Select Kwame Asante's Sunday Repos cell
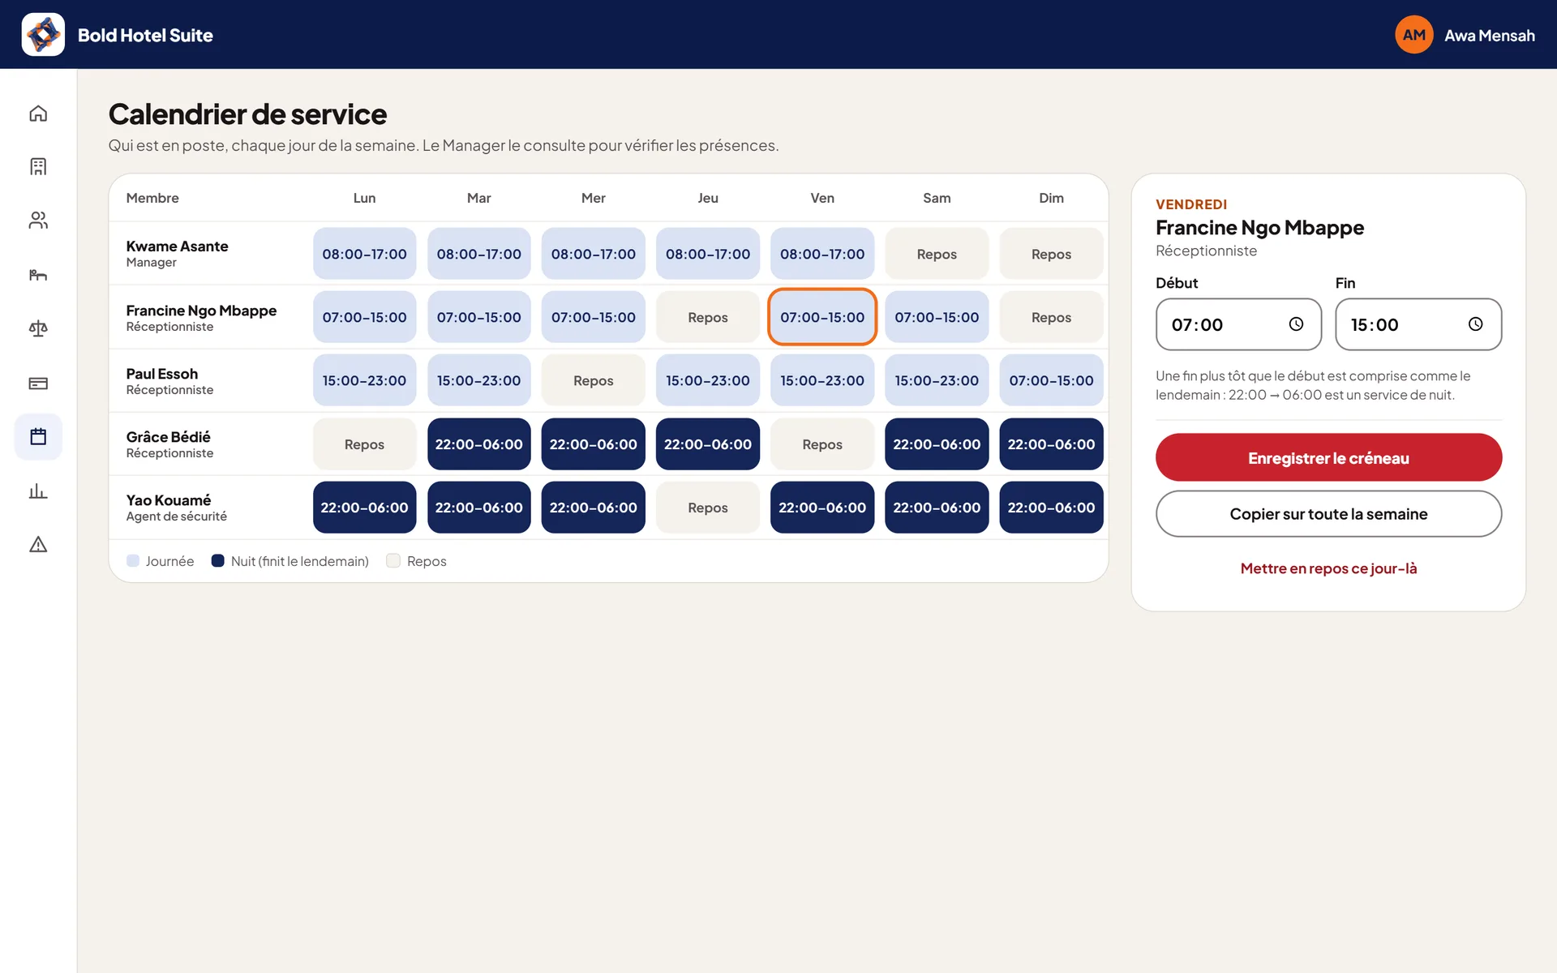Screen dimensions: 1557x973 [x=1051, y=254]
